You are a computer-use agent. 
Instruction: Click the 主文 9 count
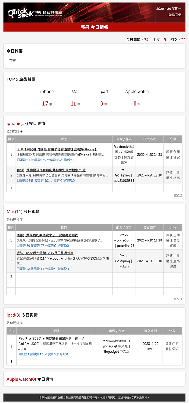(160, 40)
